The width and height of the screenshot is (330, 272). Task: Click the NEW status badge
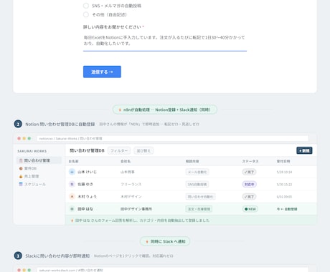250,209
